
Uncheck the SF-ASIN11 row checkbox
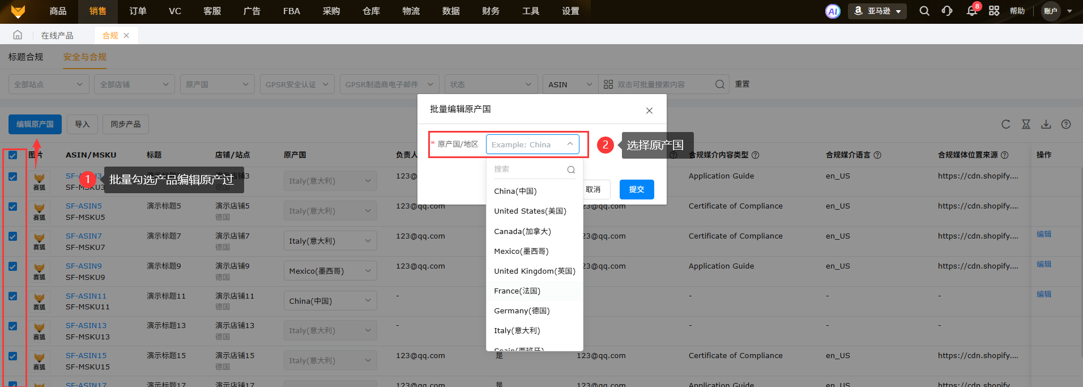(13, 296)
